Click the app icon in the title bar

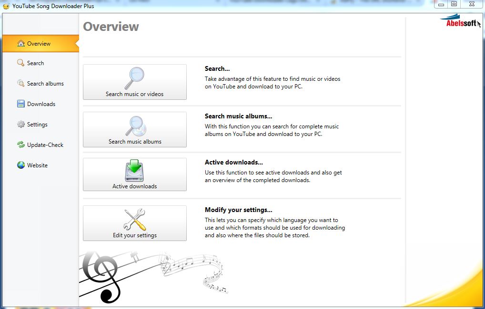[x=6, y=6]
